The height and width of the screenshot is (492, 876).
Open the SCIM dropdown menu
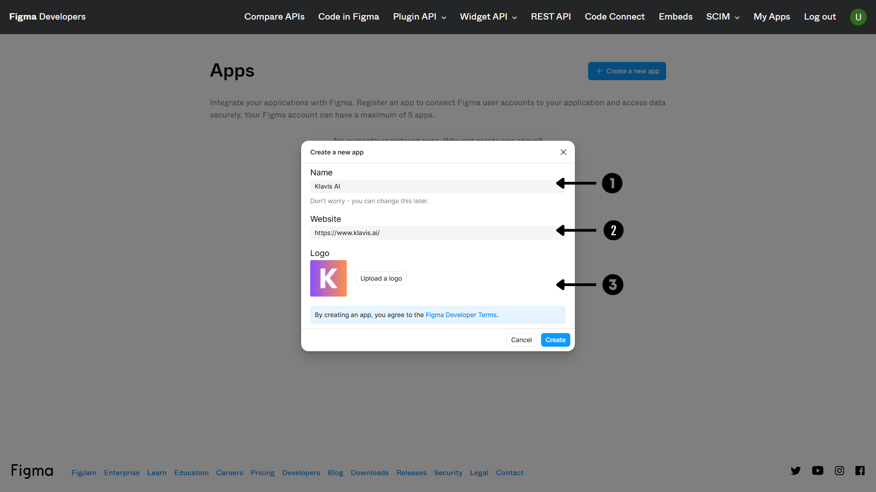tap(723, 17)
